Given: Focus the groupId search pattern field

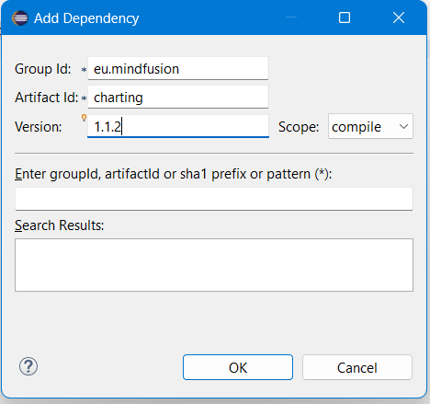Looking at the screenshot, I should (x=214, y=199).
